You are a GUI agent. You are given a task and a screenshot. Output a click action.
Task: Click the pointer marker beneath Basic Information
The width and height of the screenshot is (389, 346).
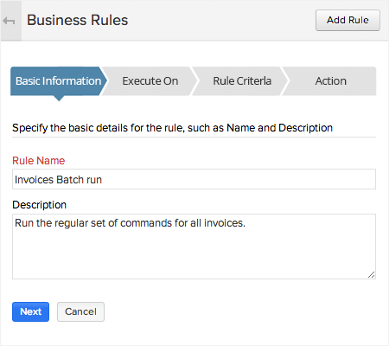[x=59, y=98]
